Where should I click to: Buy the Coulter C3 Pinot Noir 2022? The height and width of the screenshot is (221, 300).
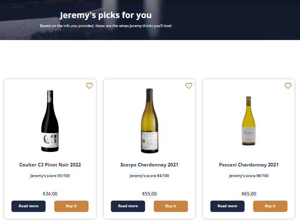pyautogui.click(x=71, y=206)
